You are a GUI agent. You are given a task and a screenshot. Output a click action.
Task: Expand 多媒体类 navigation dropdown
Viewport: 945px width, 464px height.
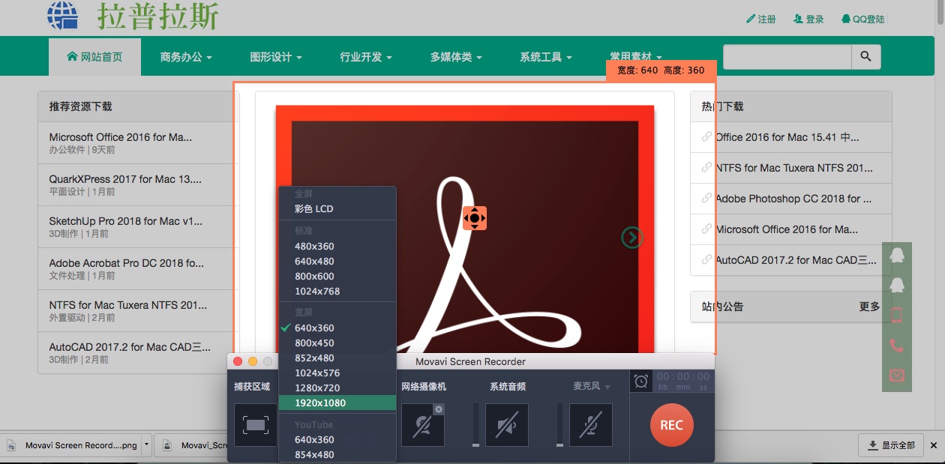456,57
